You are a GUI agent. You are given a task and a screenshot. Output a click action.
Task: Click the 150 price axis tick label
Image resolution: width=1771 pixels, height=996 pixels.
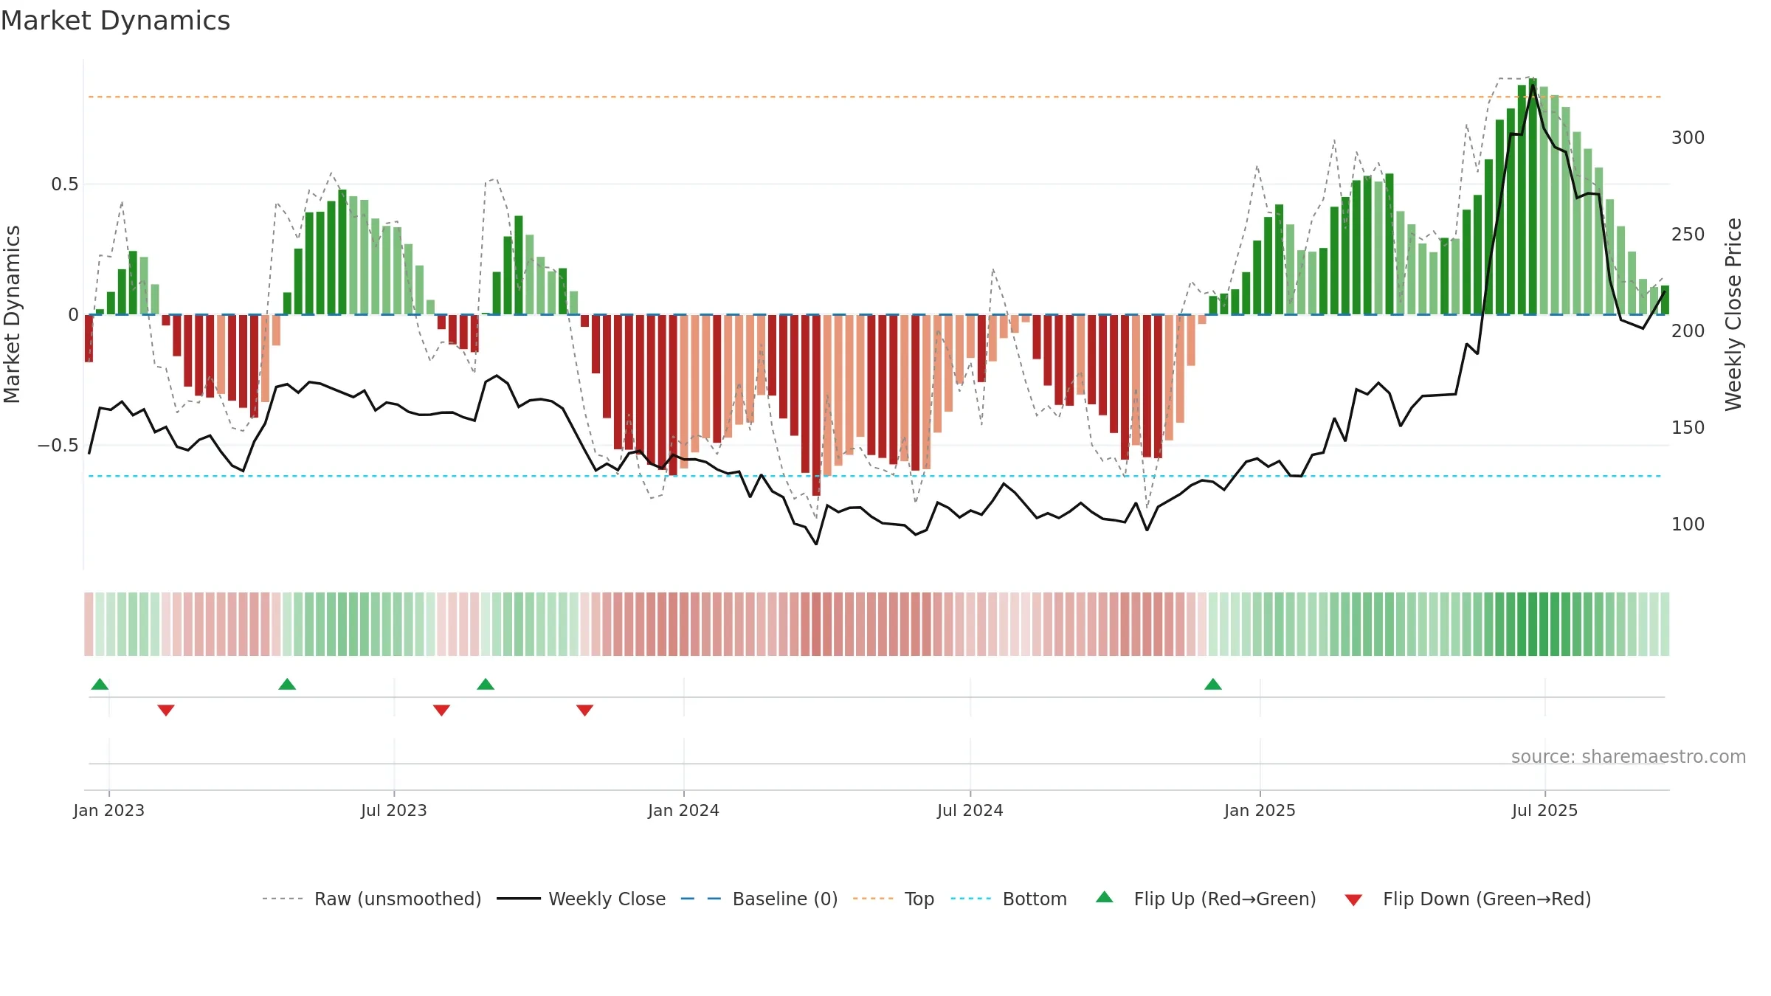point(1688,428)
